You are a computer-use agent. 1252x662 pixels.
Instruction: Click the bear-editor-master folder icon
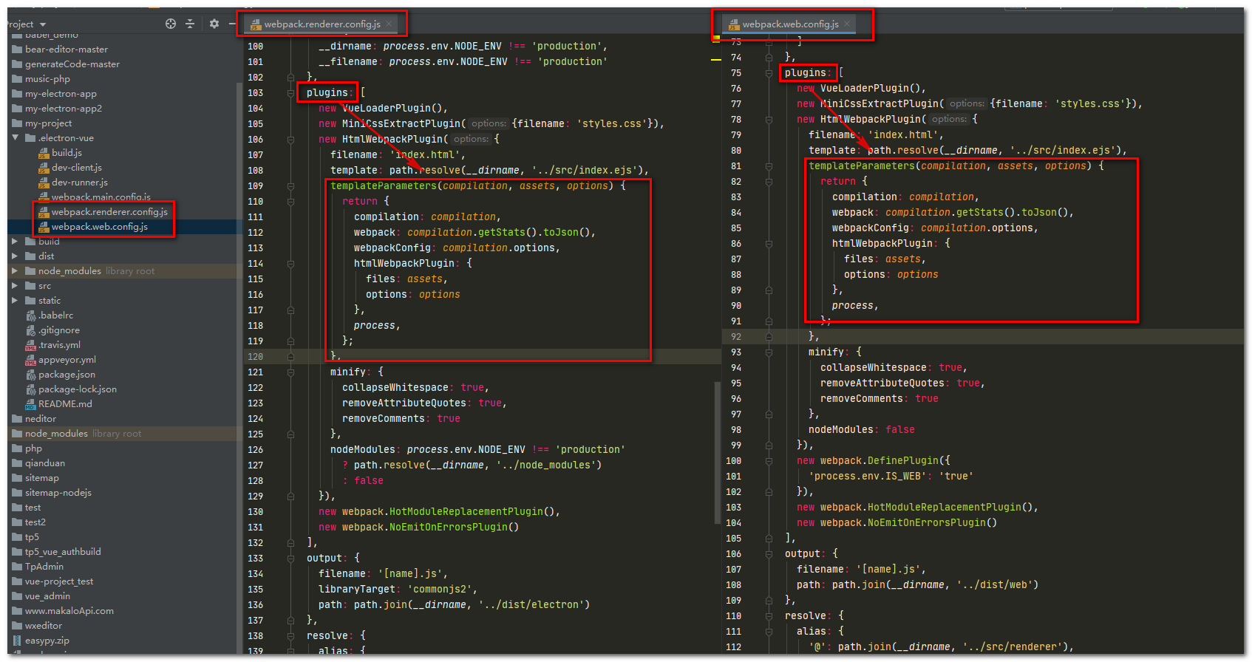(x=17, y=50)
